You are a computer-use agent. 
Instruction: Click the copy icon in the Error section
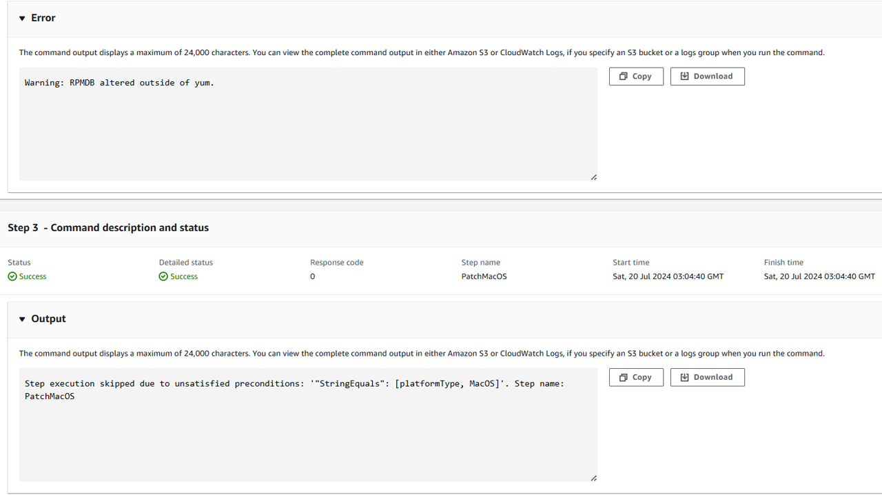click(623, 77)
